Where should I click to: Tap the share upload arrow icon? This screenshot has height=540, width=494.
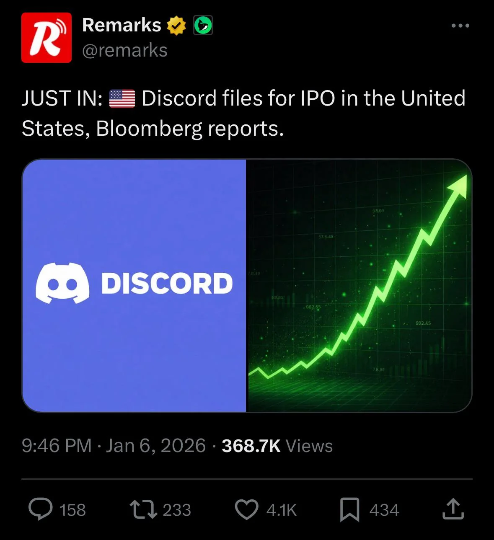point(453,509)
